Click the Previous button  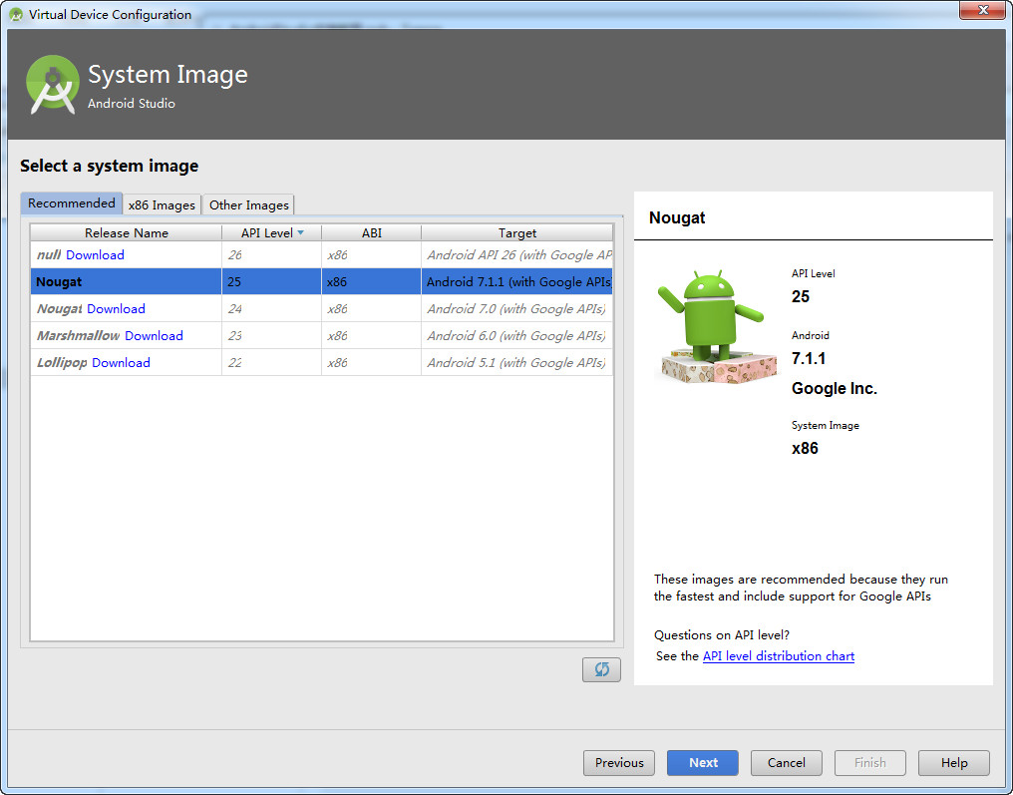[619, 763]
